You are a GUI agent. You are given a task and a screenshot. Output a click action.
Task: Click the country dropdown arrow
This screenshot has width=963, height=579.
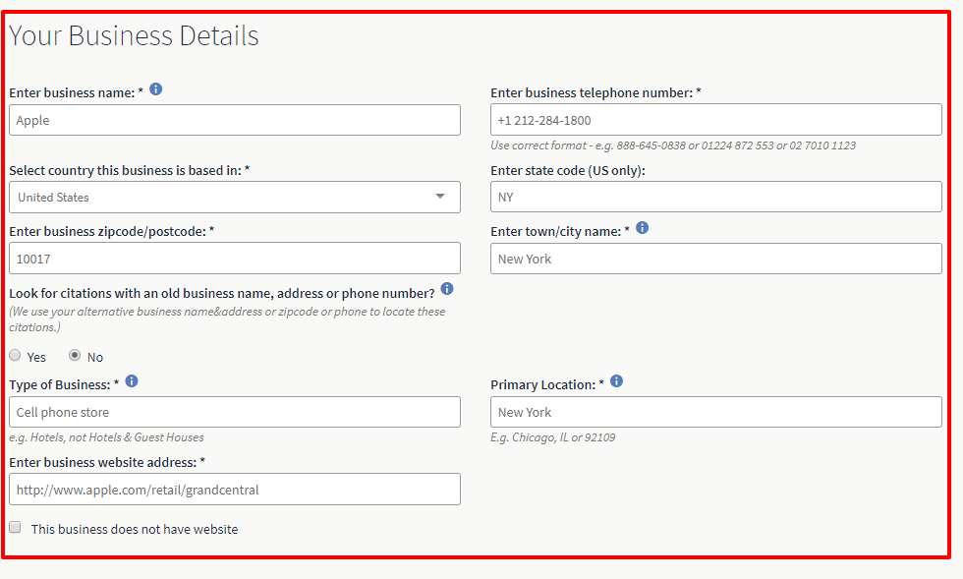pos(440,197)
